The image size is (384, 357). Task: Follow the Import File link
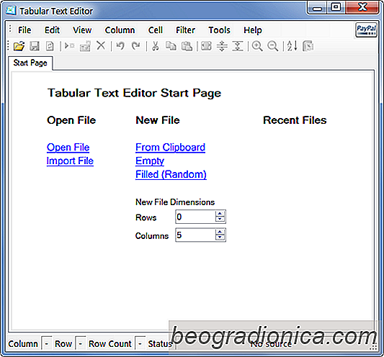(x=70, y=161)
